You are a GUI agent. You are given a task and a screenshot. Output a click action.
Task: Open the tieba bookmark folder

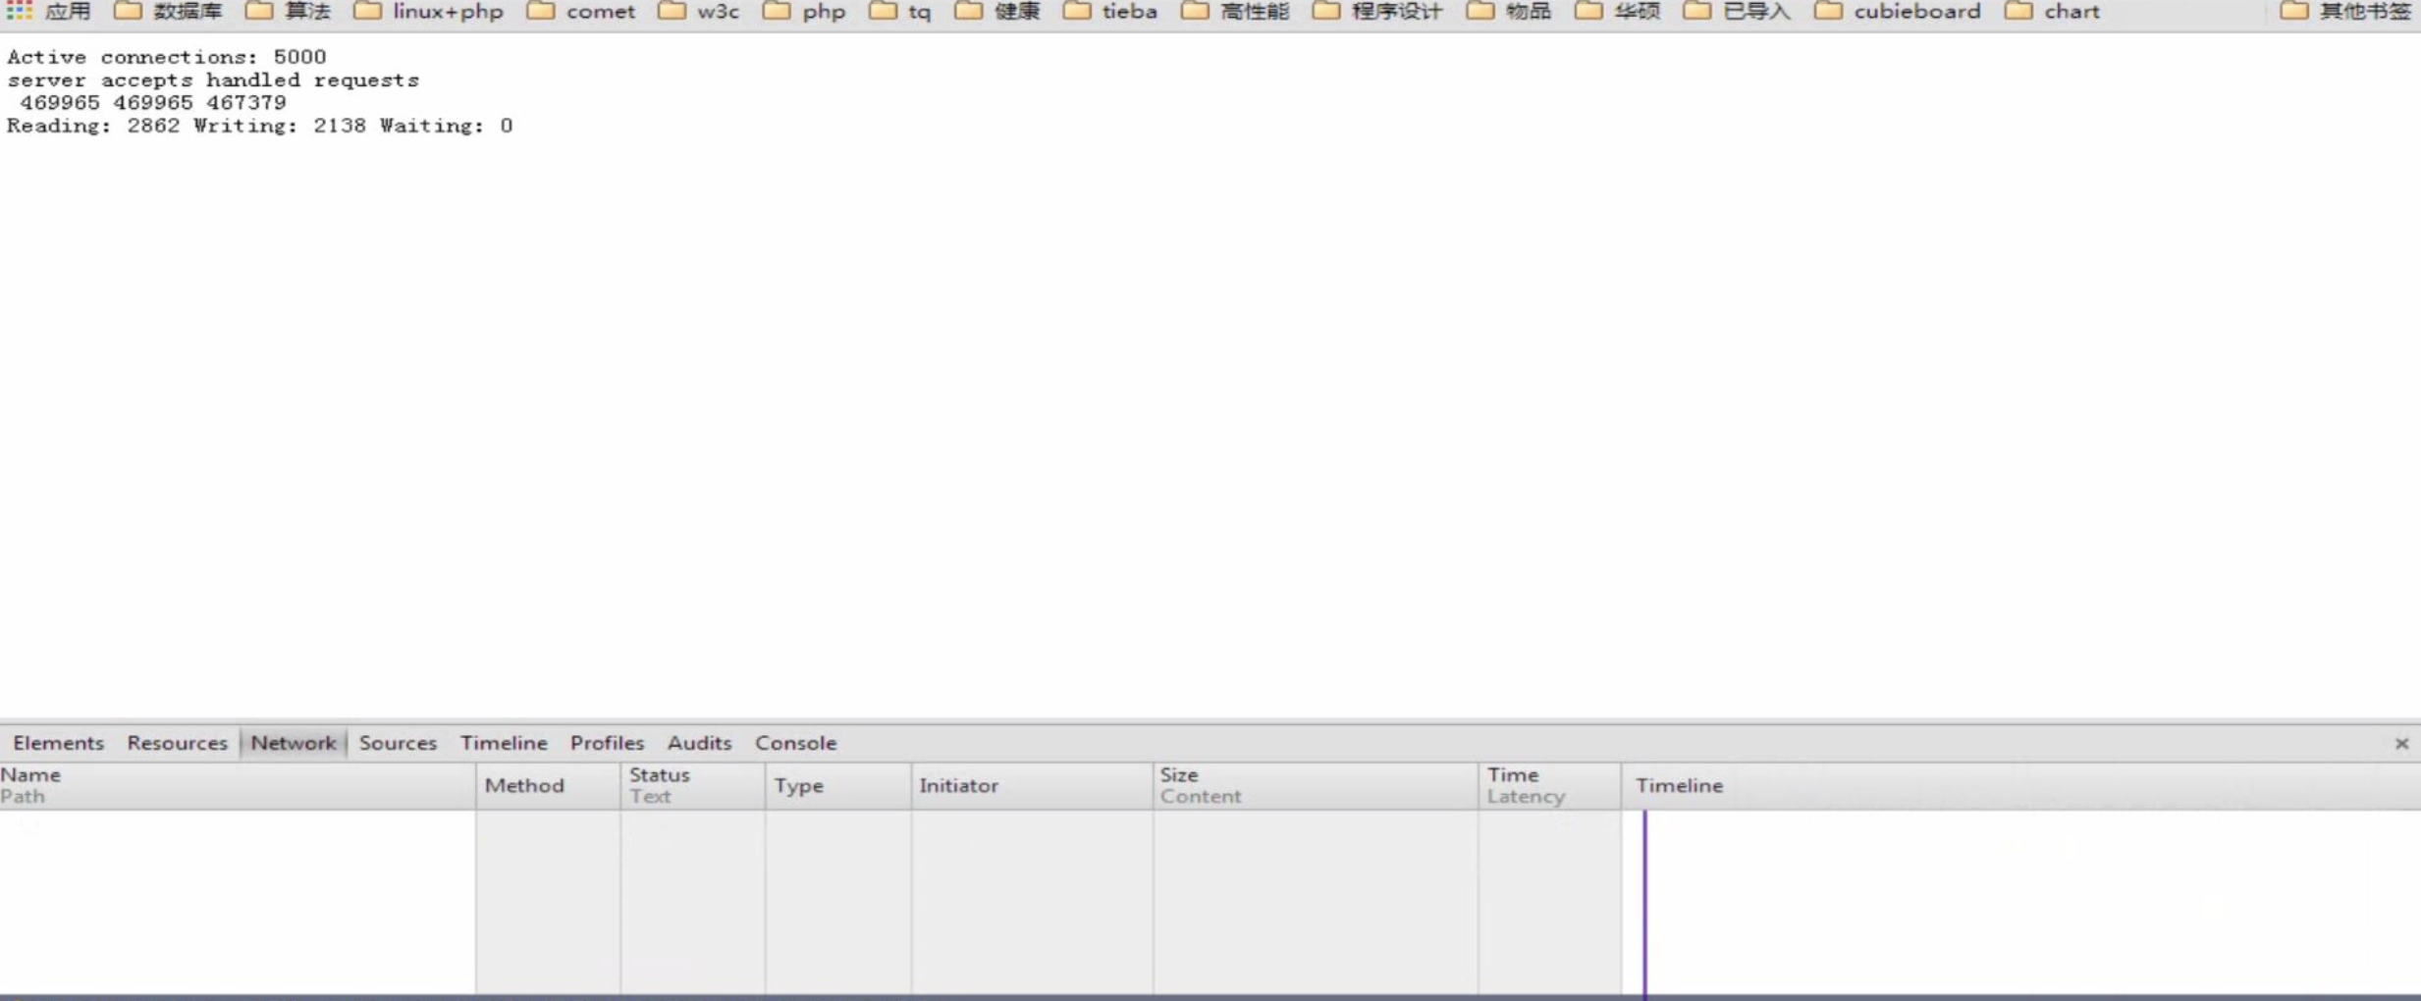click(1110, 11)
